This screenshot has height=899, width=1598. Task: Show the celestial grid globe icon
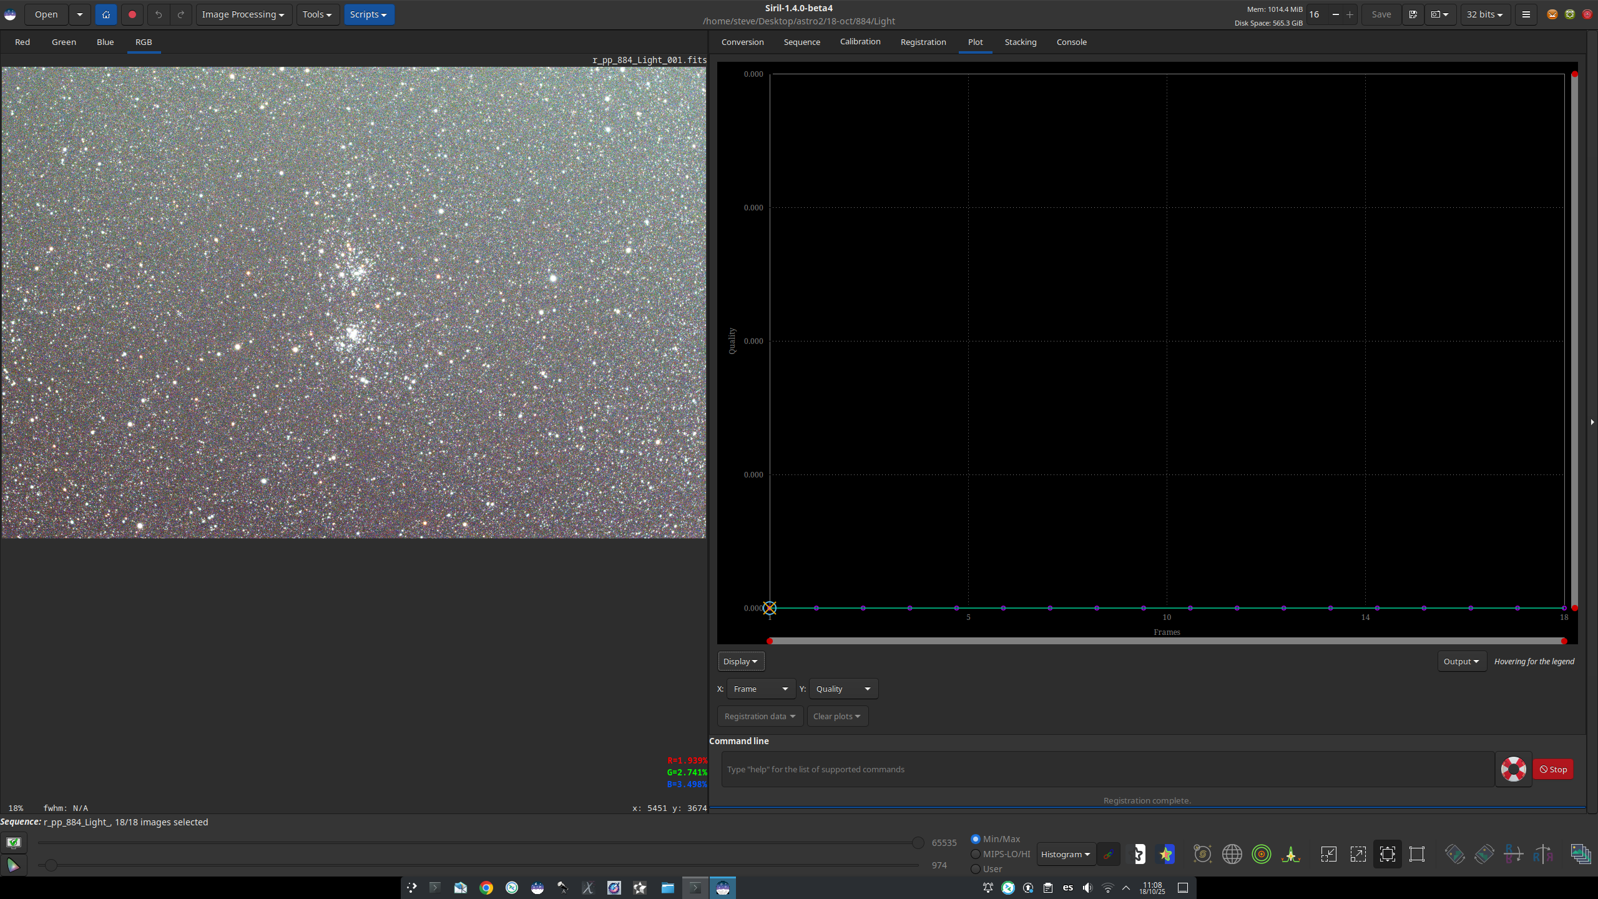point(1232,854)
